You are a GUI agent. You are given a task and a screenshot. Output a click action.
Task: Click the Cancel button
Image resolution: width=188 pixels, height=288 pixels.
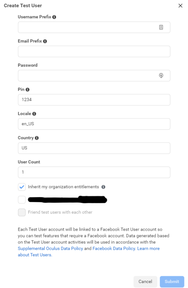145,281
